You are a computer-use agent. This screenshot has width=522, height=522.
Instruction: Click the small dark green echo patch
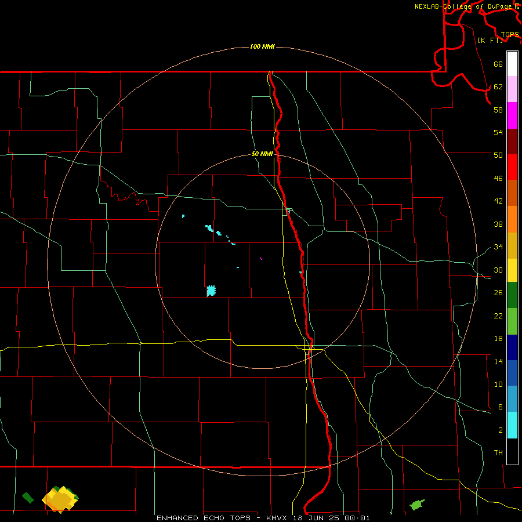pyautogui.click(x=28, y=498)
